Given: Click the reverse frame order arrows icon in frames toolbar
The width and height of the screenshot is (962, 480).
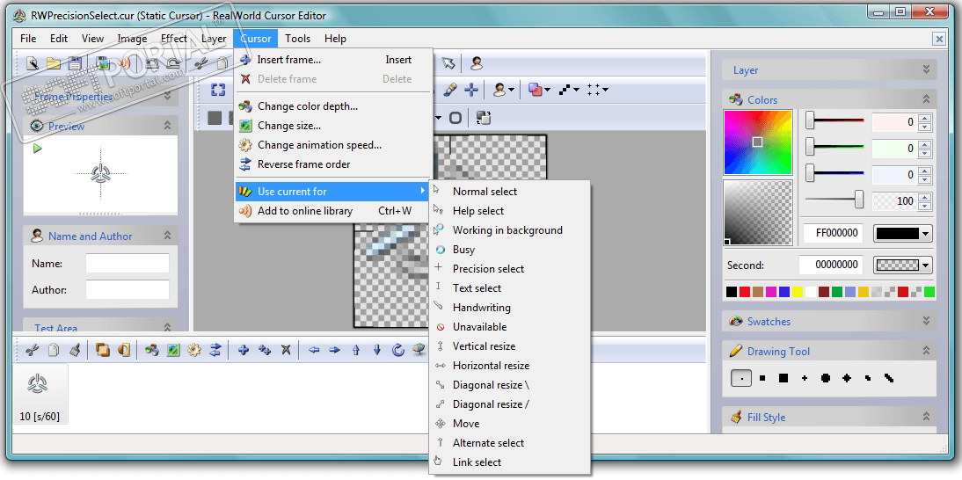Looking at the screenshot, I should [215, 350].
